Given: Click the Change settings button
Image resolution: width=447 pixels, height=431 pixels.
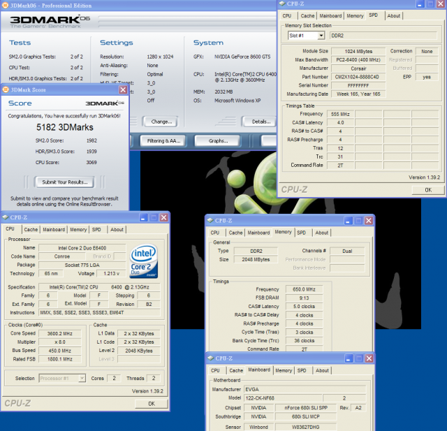Looking at the screenshot, I should pos(161,122).
